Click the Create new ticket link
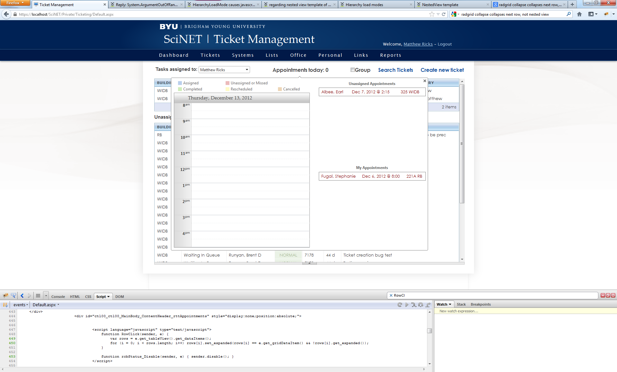 442,70
